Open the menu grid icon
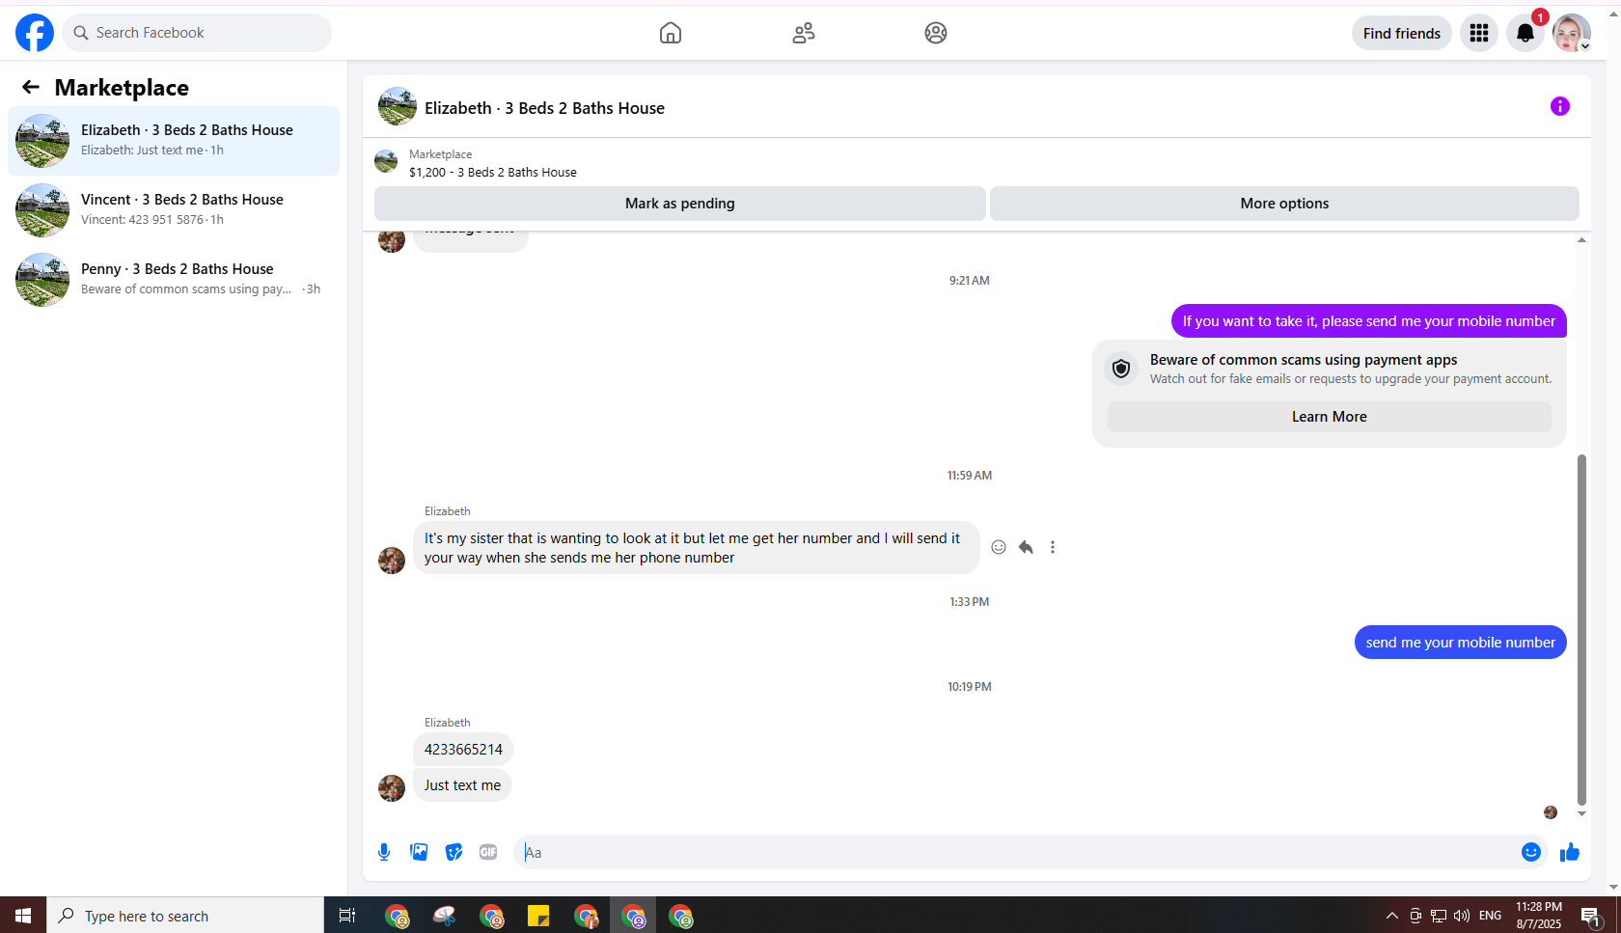1621x933 pixels. click(x=1479, y=33)
